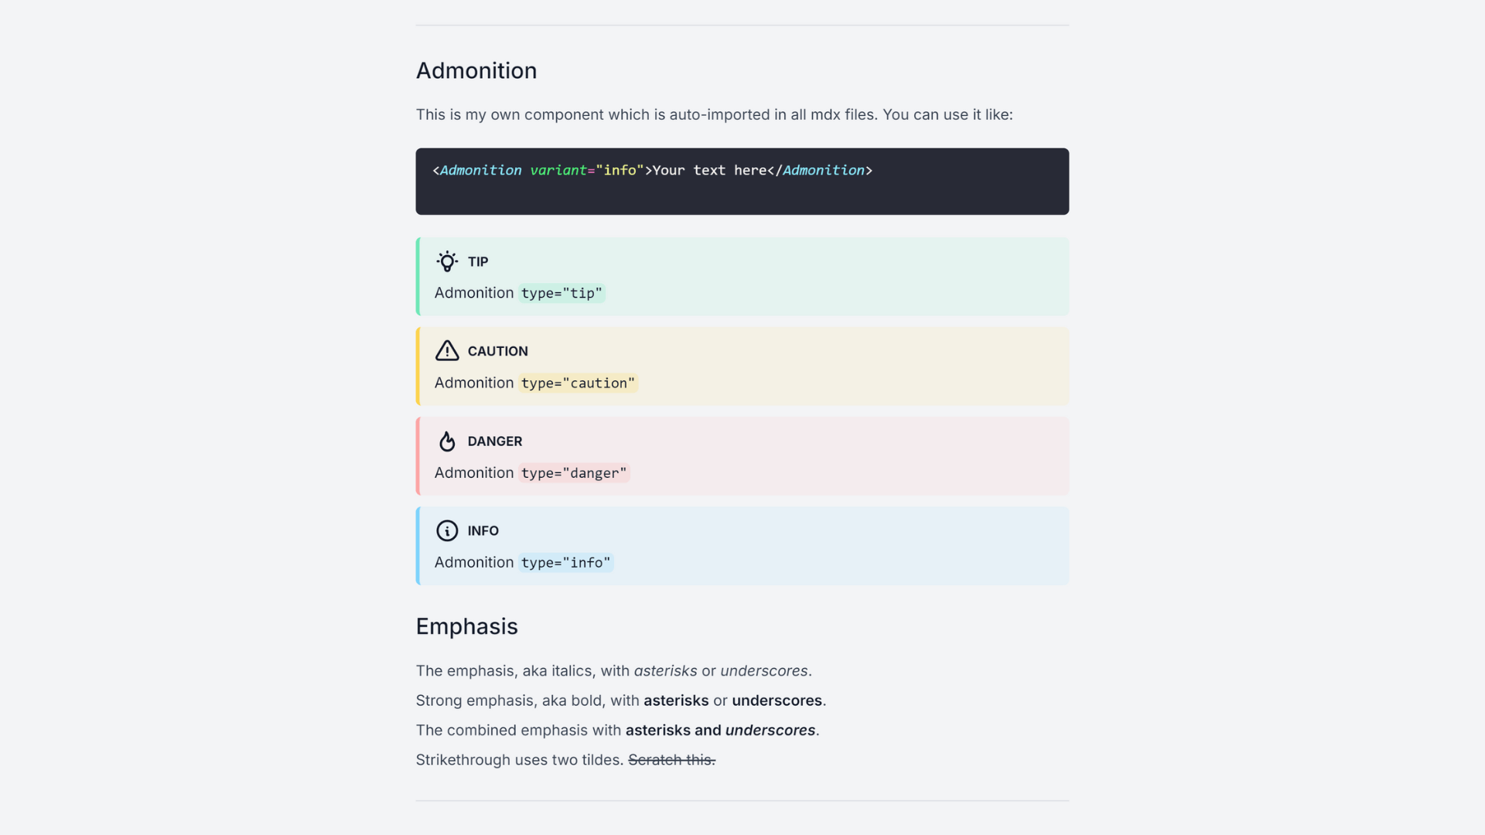Screen dimensions: 1485x835
Task: Click the bold "asterisks and" combined emphasis text
Action: pyautogui.click(x=673, y=731)
